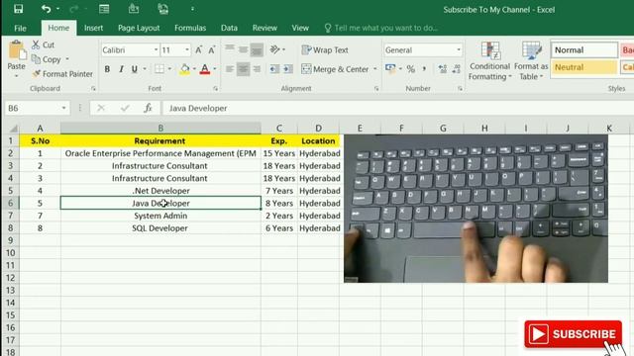Open the Font dialog launcher
Screen dimensions: 634x356
216,88
